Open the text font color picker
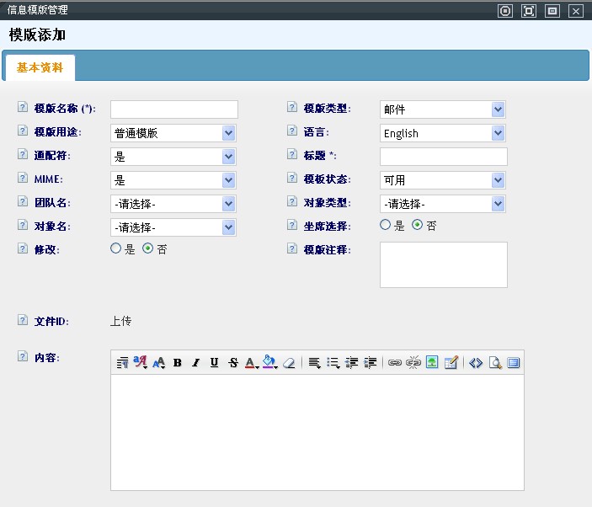The image size is (592, 507). point(252,363)
